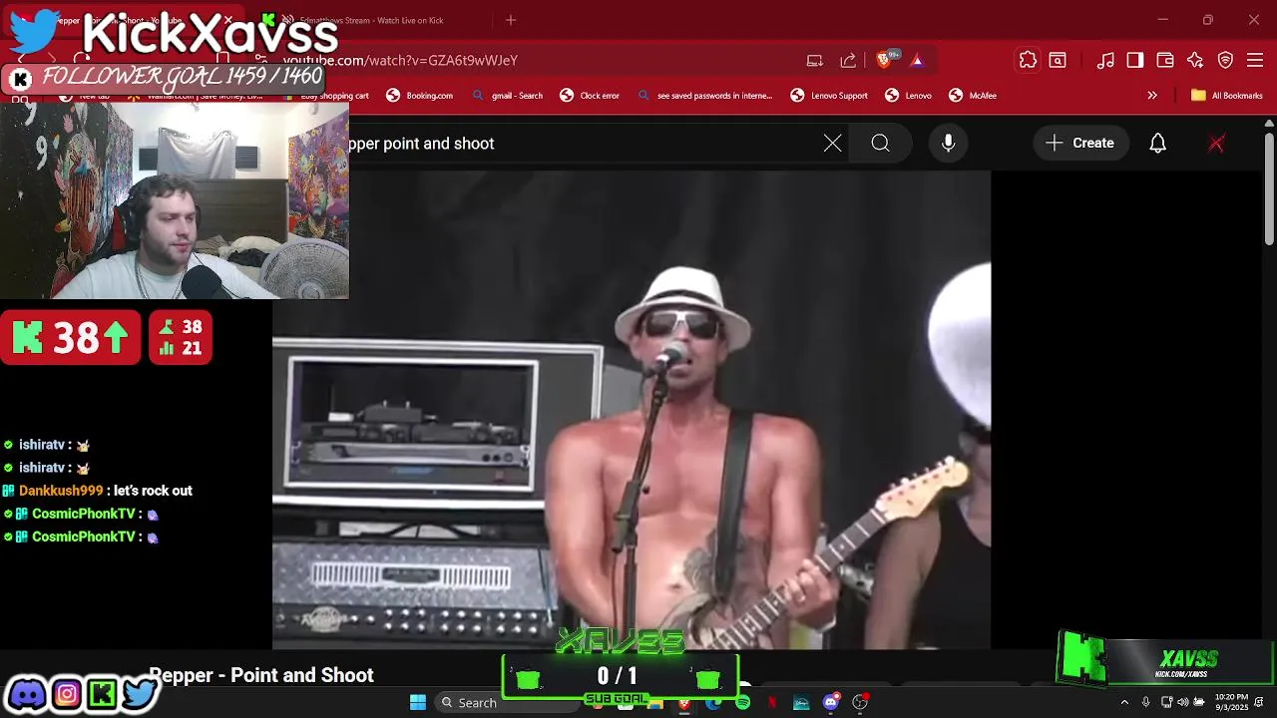Open the browser hamburger main menu
This screenshot has width=1277, height=718.
tap(1255, 60)
